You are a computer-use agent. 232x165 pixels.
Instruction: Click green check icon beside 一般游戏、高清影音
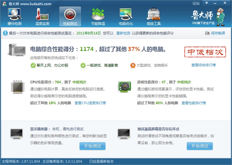pos(83,65)
